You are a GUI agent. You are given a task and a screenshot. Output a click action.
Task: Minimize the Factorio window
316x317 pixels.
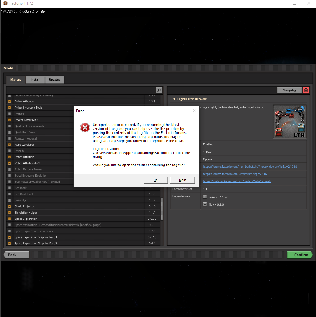281,3
